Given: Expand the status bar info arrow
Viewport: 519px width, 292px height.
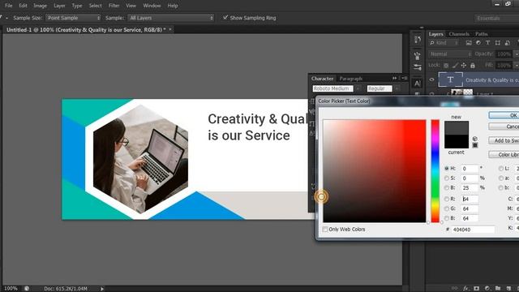Looking at the screenshot, I should pyautogui.click(x=102, y=289).
